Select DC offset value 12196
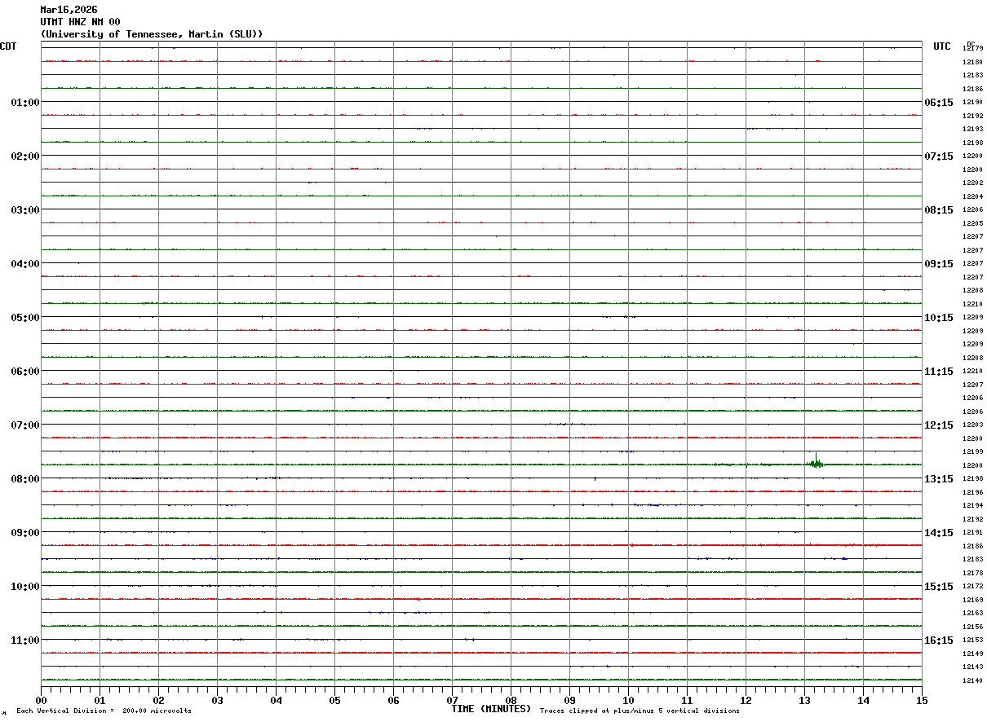Viewport: 987px width, 722px height. coord(972,492)
